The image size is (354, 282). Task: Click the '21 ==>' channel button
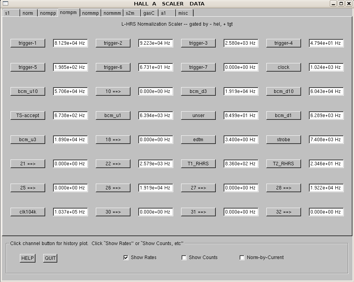28,164
